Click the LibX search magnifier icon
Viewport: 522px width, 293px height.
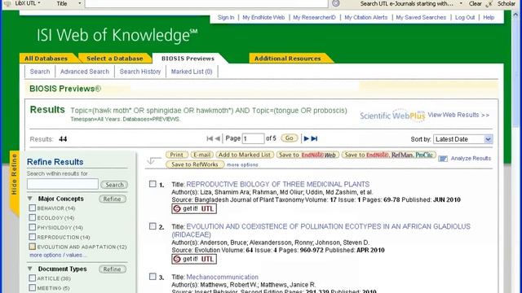(336, 3)
